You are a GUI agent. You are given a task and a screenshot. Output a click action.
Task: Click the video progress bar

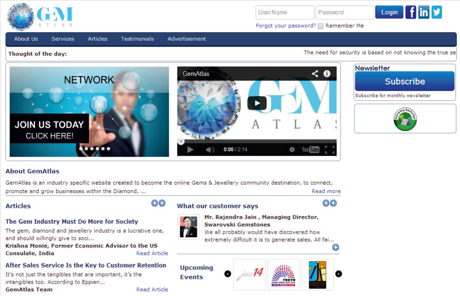[257, 142]
